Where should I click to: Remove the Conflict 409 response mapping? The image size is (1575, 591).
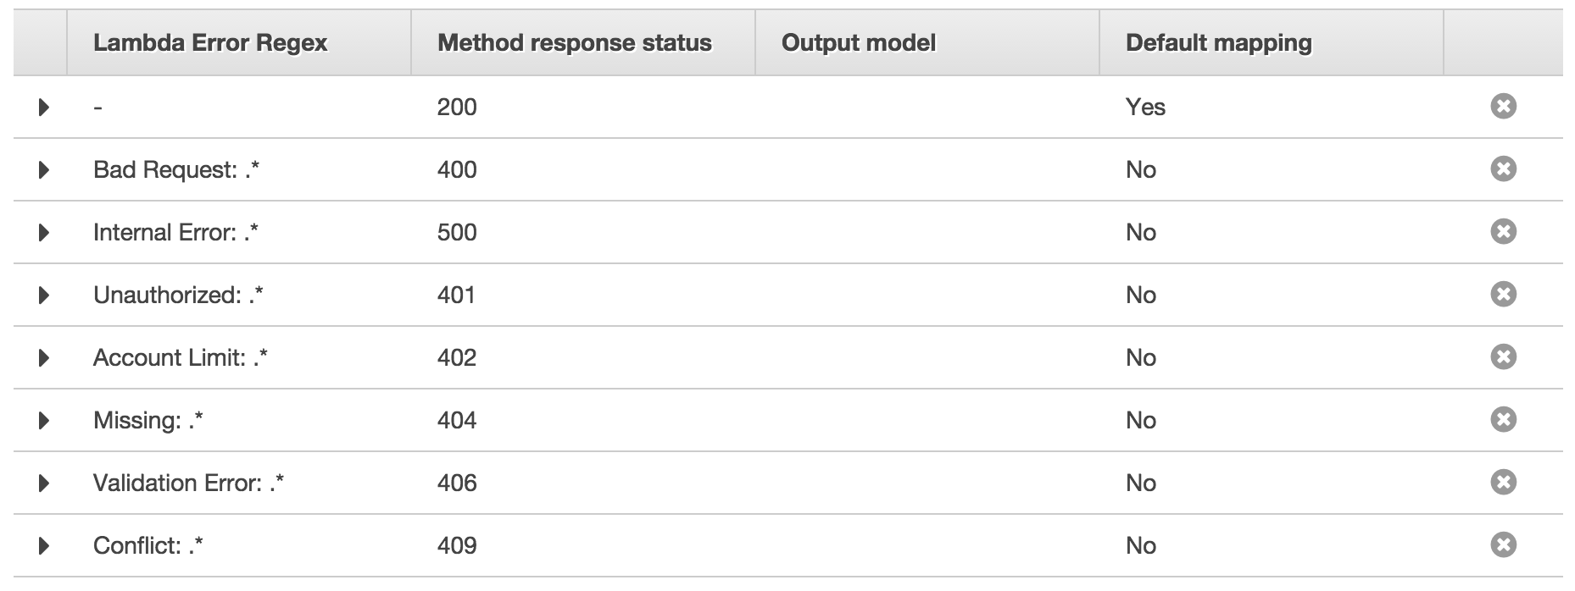pos(1503,546)
